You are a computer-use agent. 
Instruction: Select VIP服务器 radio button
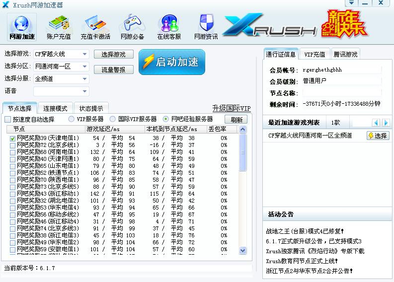point(72,119)
